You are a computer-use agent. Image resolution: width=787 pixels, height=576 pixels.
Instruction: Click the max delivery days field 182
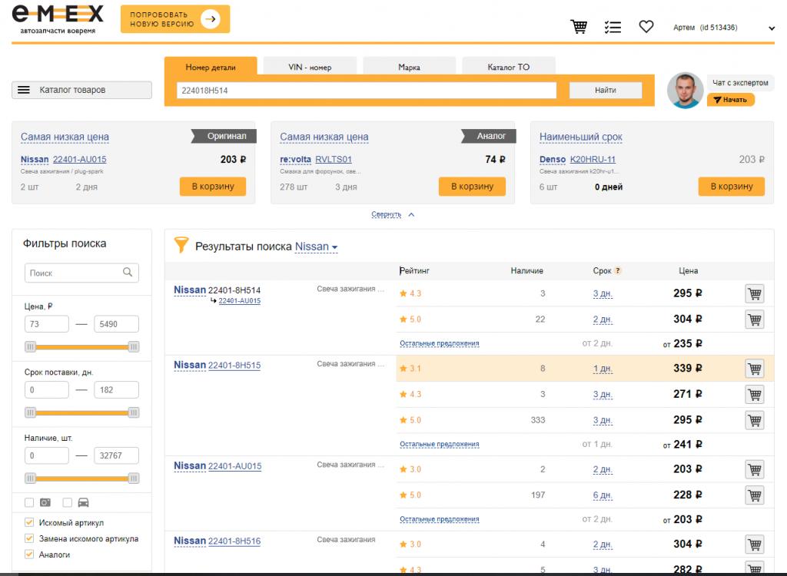pyautogui.click(x=116, y=390)
